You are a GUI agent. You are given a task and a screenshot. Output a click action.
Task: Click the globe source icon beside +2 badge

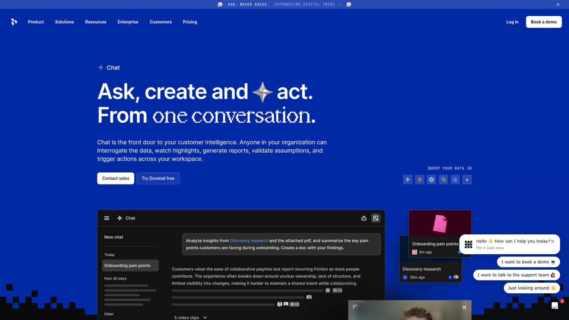click(x=328, y=290)
